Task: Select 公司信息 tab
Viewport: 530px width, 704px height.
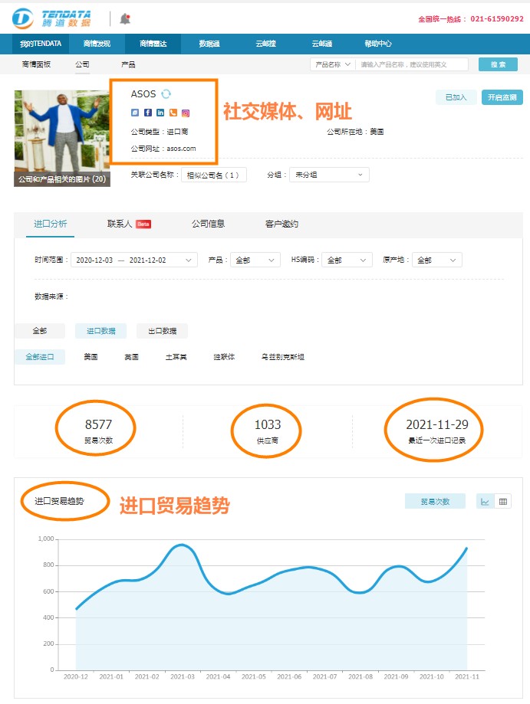Action: (x=208, y=224)
